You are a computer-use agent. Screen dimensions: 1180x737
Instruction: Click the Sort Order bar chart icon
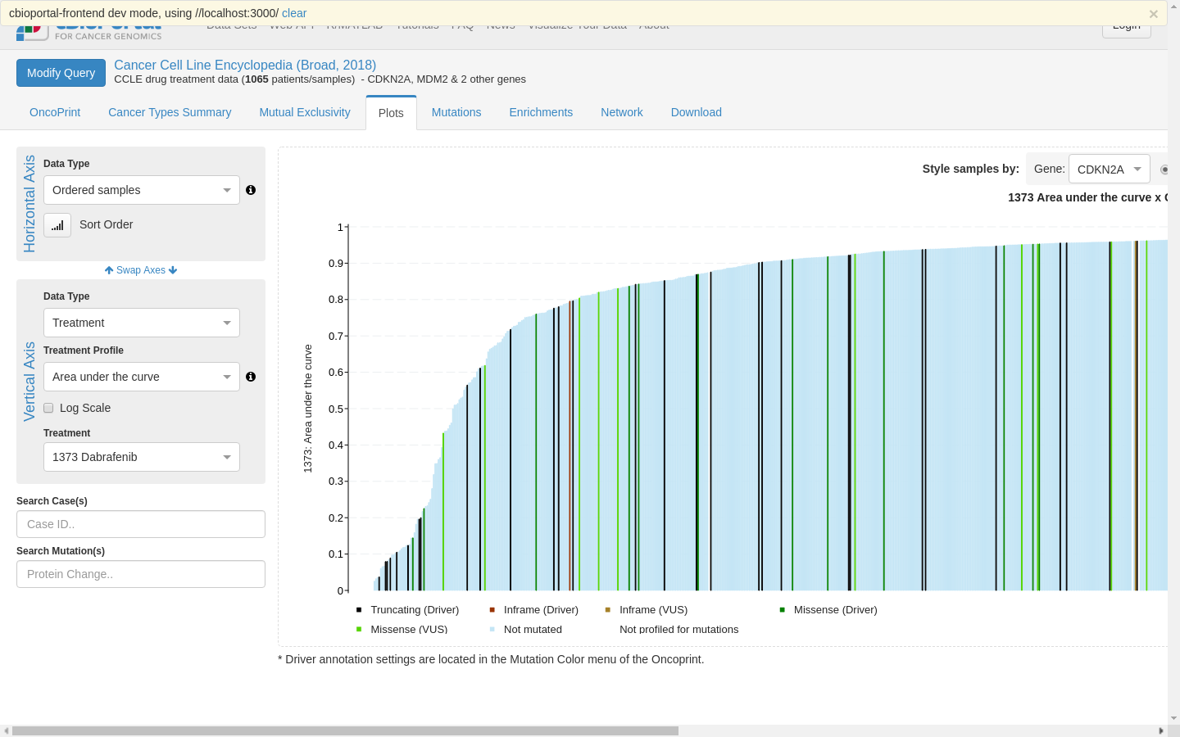point(57,224)
